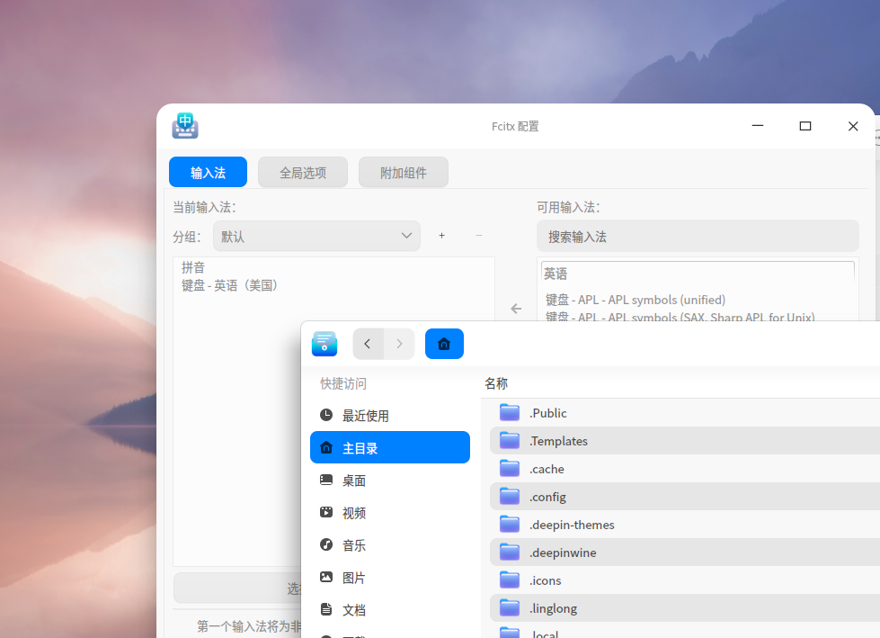Click the document icon beside 文档
Screen dimensions: 880x638
tap(326, 609)
